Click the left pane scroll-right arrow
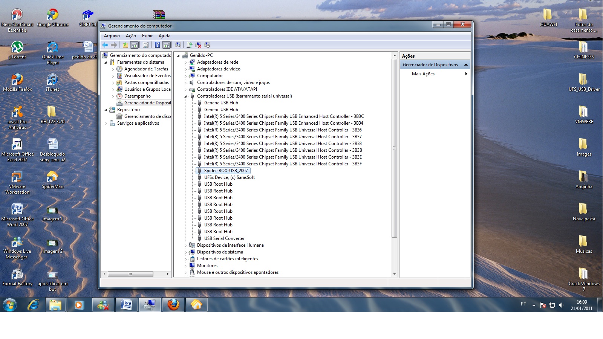This screenshot has height=339, width=603. 168,274
